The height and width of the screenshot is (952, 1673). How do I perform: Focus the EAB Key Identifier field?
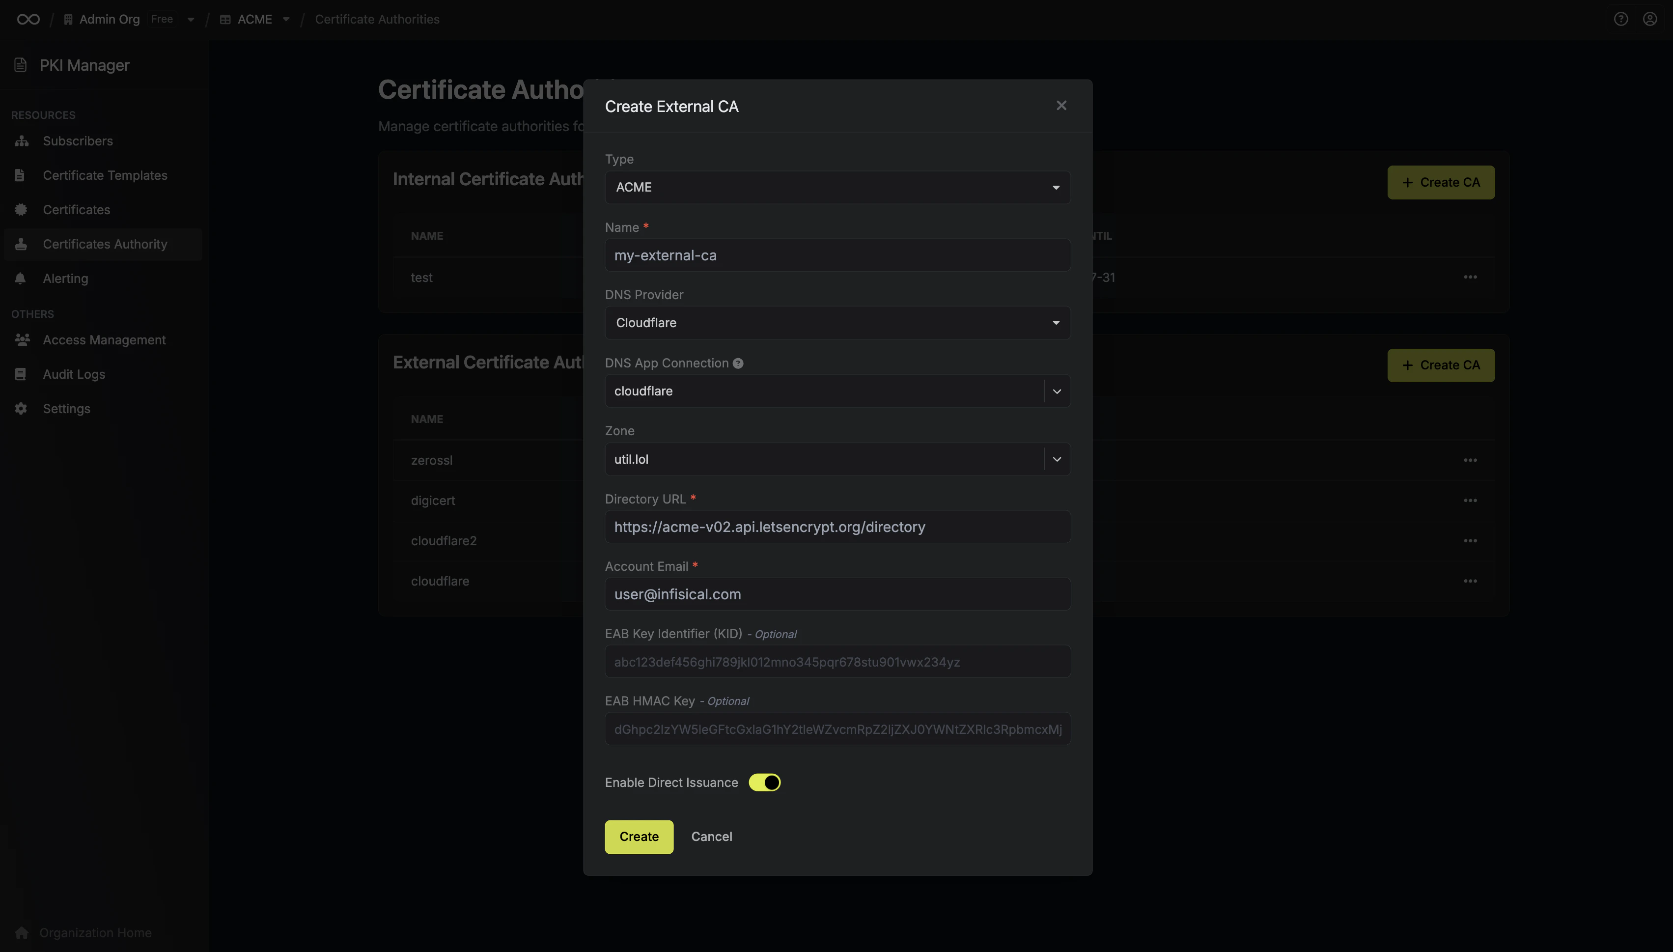(x=837, y=662)
